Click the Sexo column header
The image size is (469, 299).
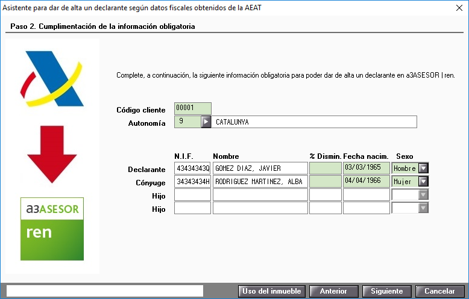click(x=404, y=156)
